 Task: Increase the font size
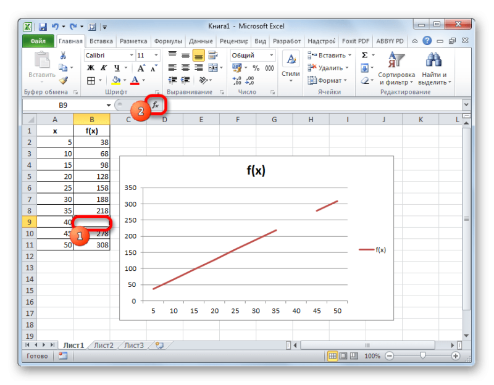point(141,68)
